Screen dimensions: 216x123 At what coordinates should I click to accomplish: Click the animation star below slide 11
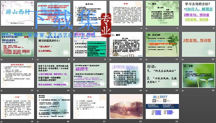point(147,60)
